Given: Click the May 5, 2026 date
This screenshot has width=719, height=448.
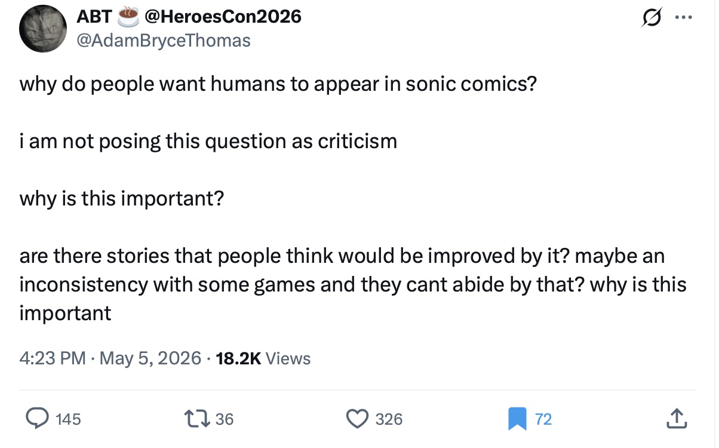Looking at the screenshot, I should [x=150, y=358].
